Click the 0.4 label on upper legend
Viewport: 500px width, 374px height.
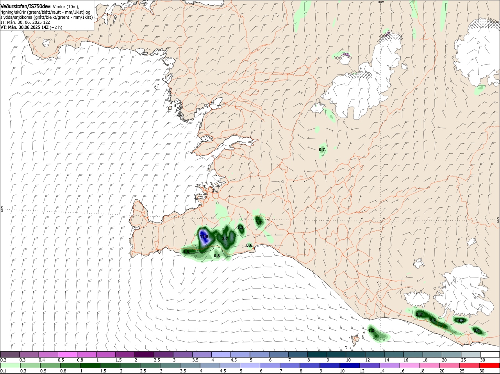(41, 360)
